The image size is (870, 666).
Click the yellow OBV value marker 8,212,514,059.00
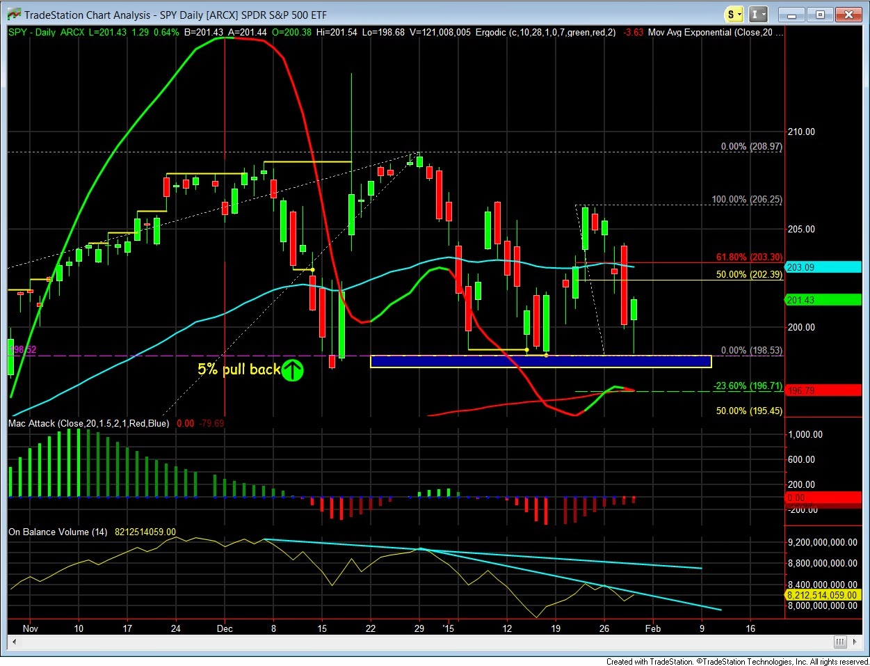823,595
